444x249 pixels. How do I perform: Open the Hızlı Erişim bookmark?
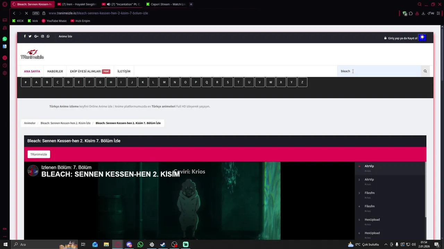pyautogui.click(x=80, y=21)
